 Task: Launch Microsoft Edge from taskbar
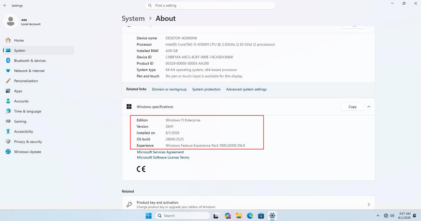[250, 216]
